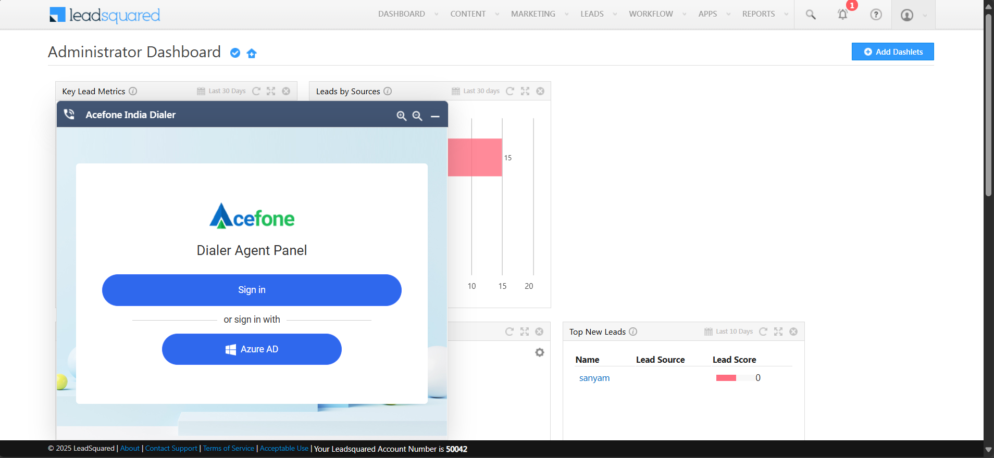Screen dimensions: 994x458
Task: Open the search magnifier in top navigation
Action: point(811,15)
